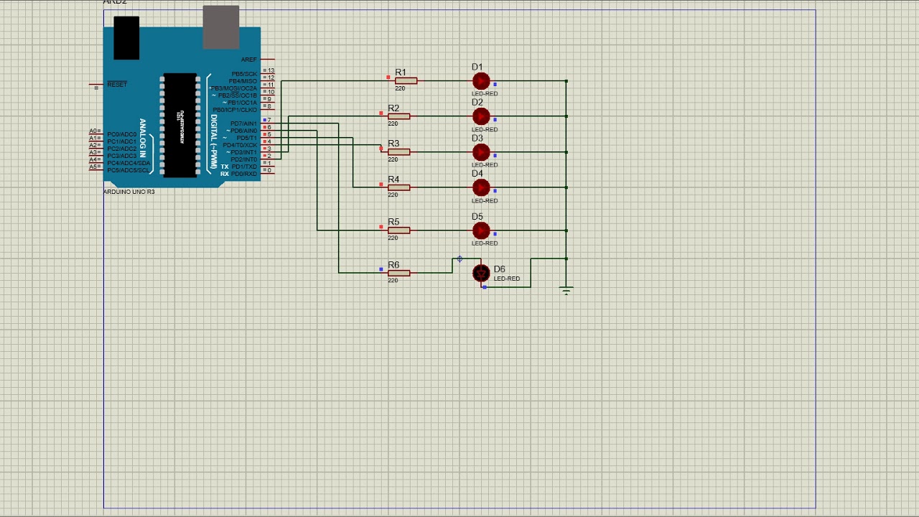Screen dimensions: 919x517
Task: Select the ground terminal symbol
Action: pyautogui.click(x=566, y=290)
